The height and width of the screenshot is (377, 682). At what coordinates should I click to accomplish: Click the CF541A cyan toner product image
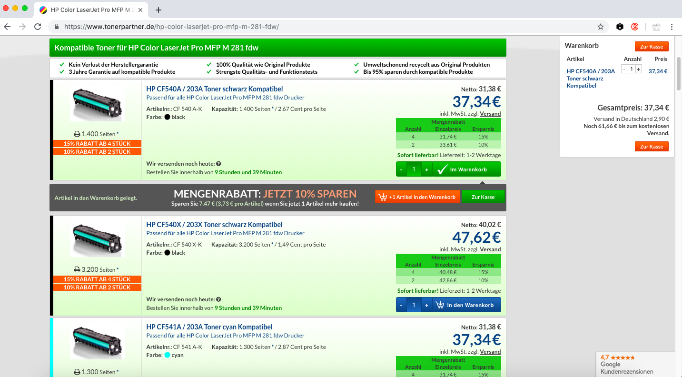pyautogui.click(x=98, y=342)
